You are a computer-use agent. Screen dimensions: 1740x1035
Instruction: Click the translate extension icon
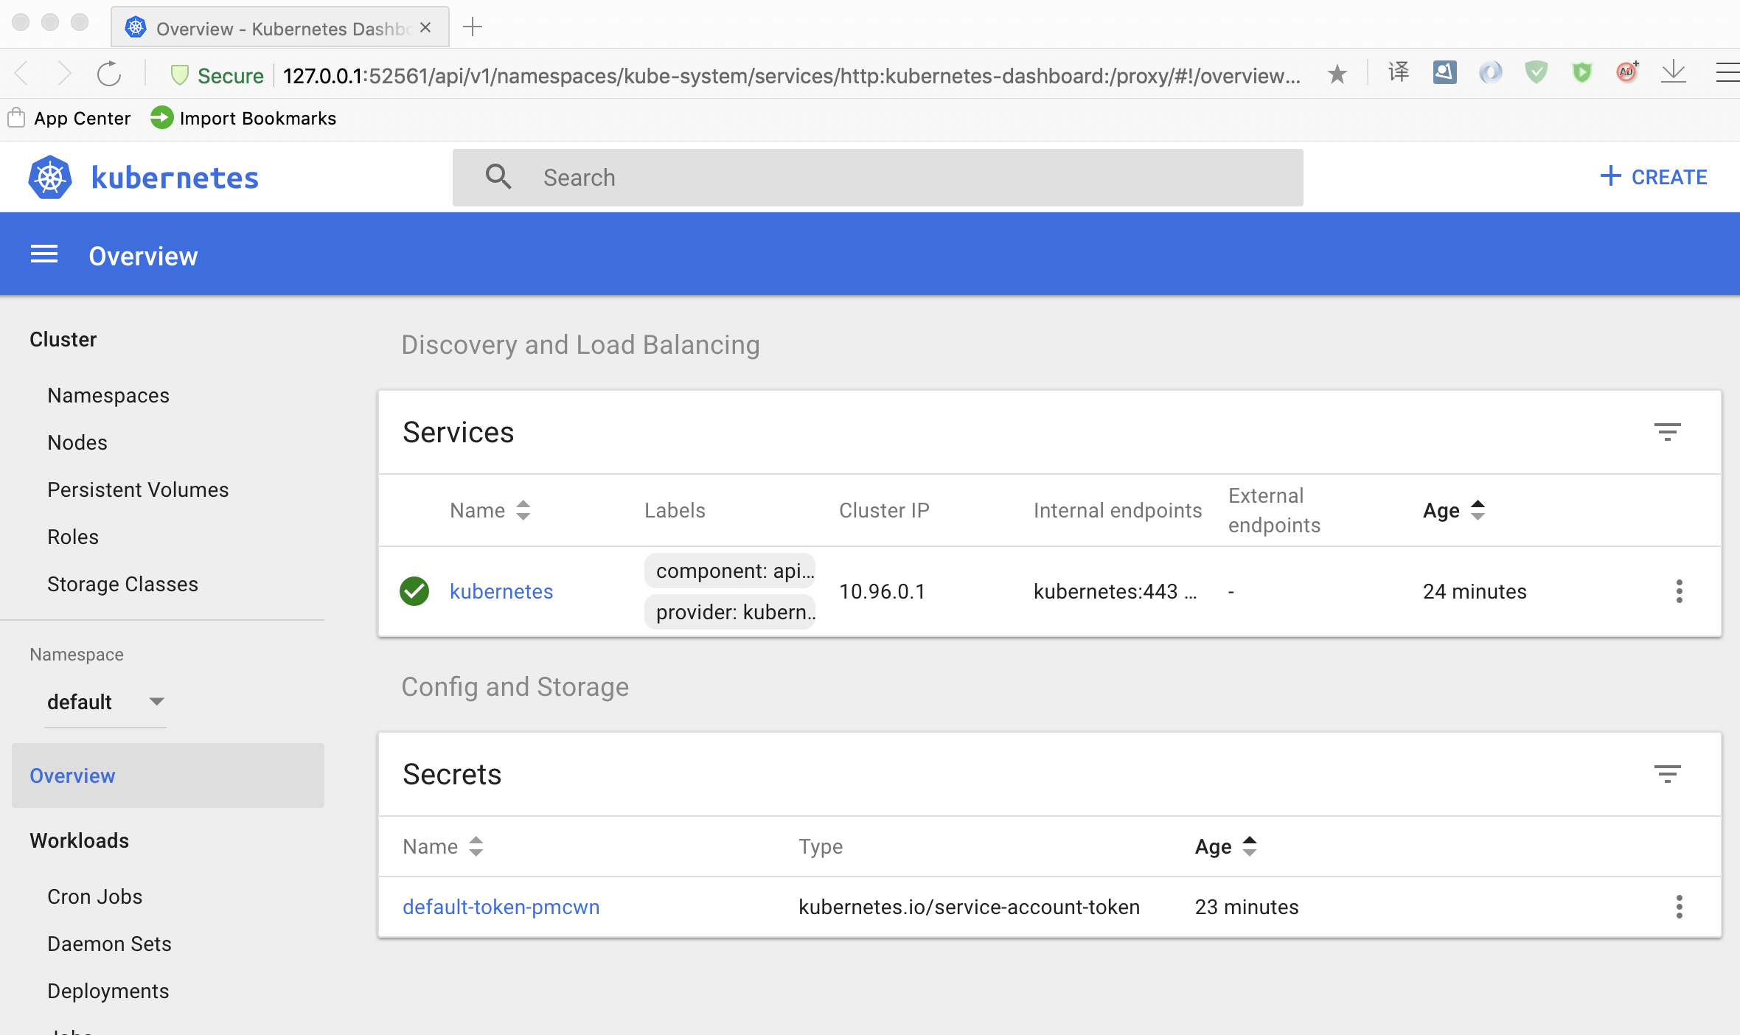1399,72
